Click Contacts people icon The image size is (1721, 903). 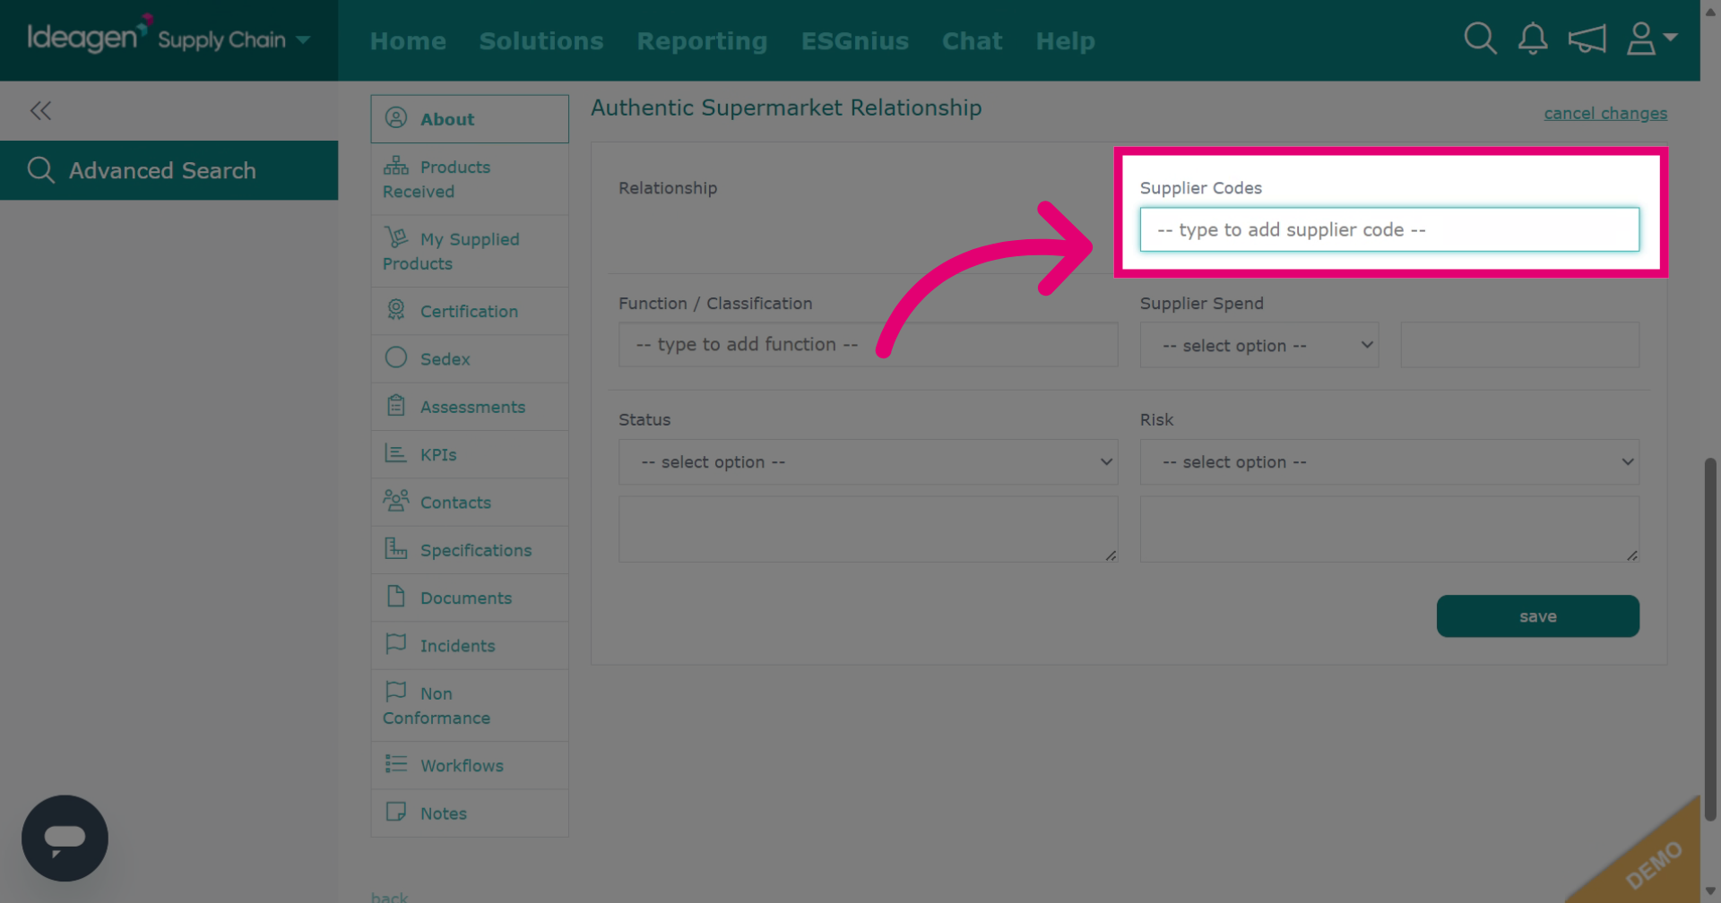point(396,500)
